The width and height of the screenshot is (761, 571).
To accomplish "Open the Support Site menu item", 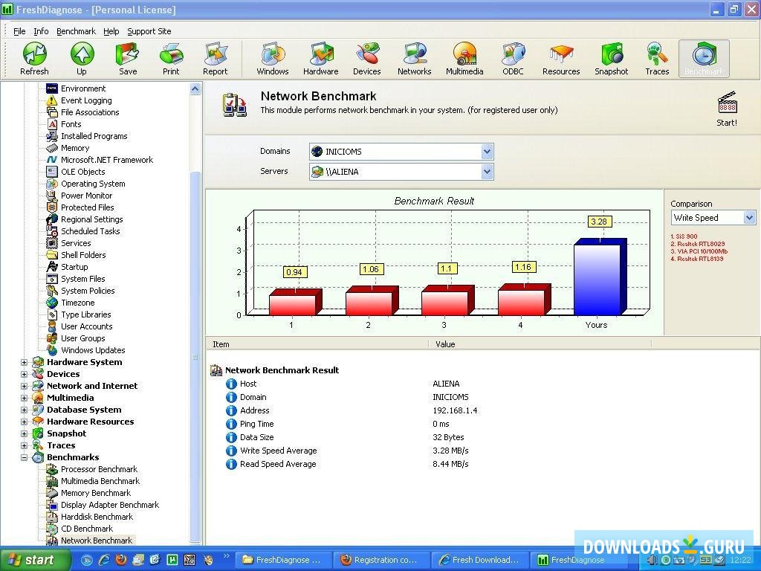I will point(149,31).
